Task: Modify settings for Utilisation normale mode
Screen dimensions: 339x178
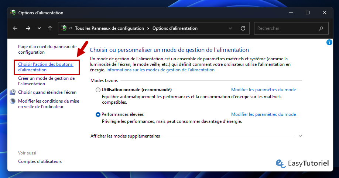Action: [x=264, y=89]
